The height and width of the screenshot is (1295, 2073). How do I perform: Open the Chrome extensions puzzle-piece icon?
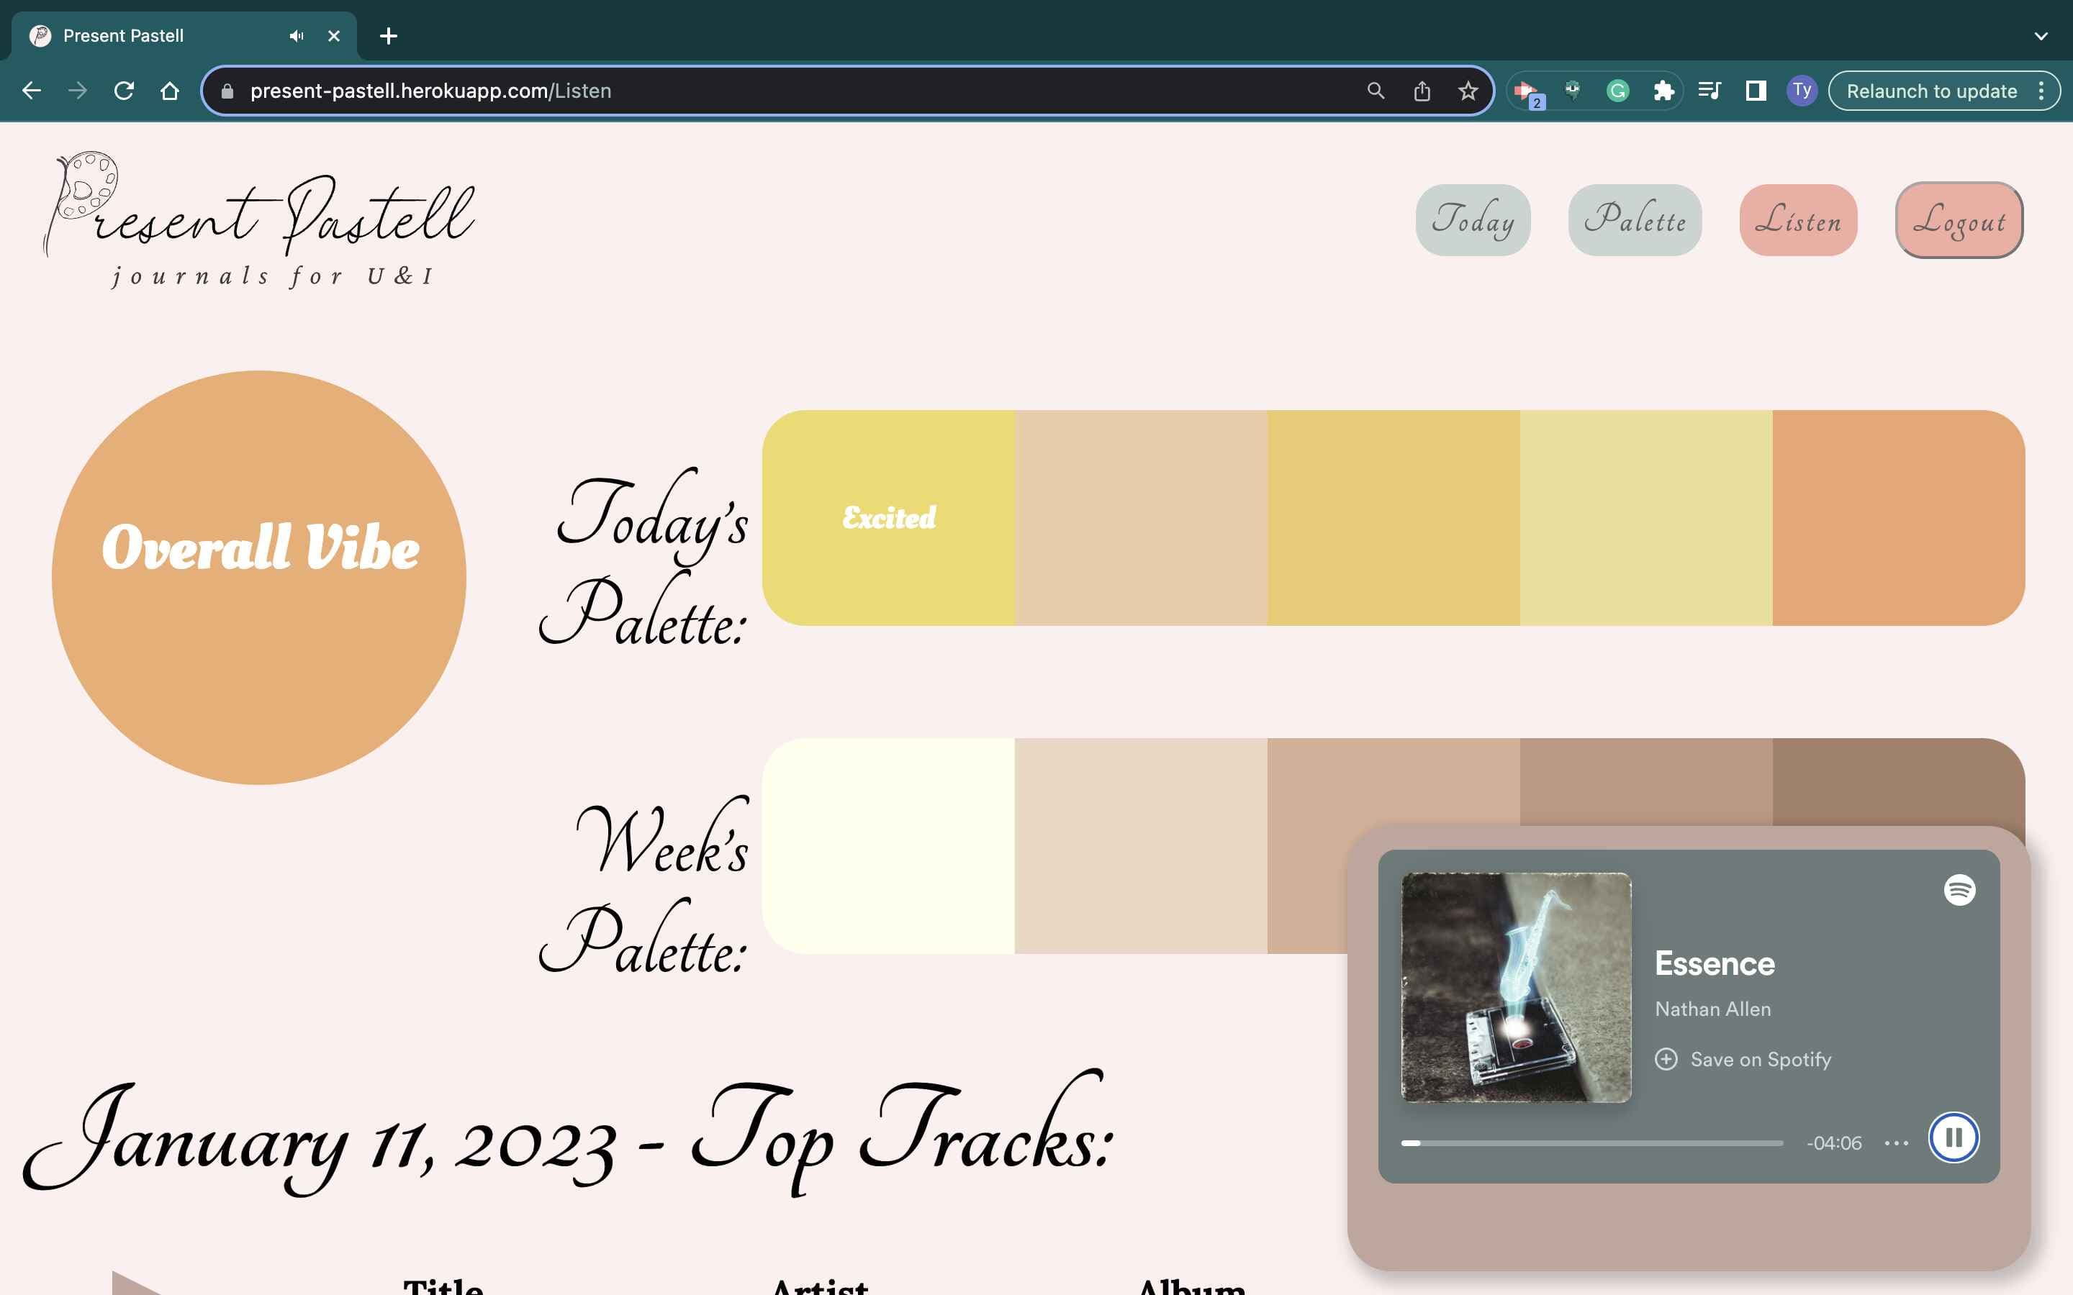point(1663,90)
